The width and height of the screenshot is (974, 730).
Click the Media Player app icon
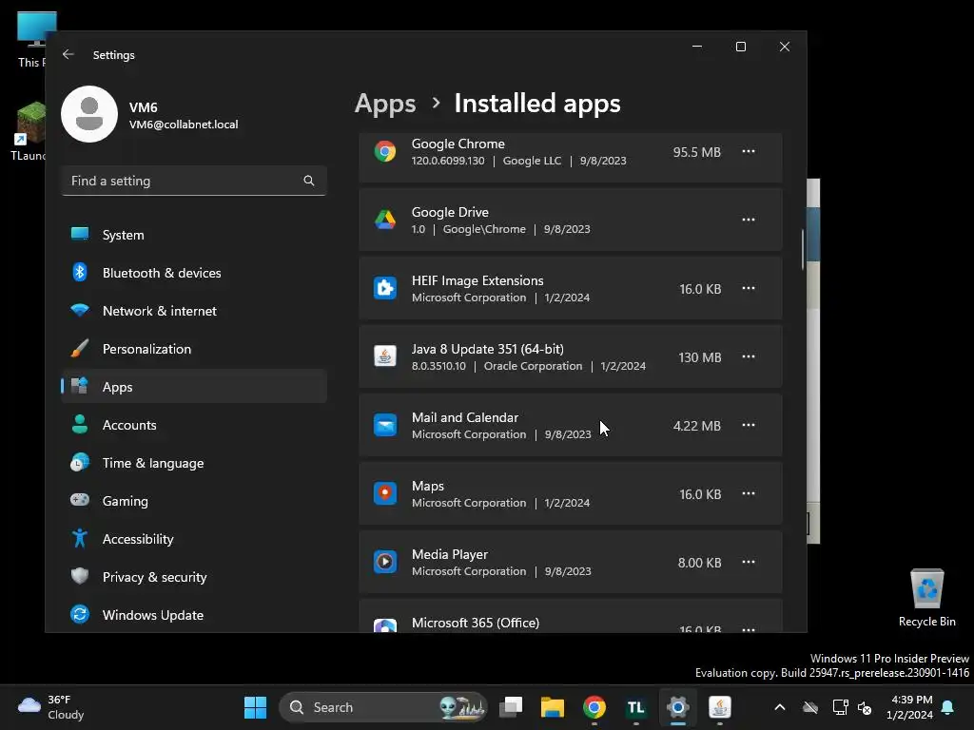(385, 562)
